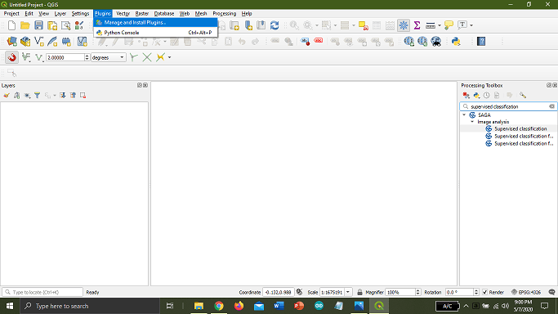Viewport: 558px width, 314px height.
Task: Select the Measure Line ruler icon
Action: click(x=431, y=25)
